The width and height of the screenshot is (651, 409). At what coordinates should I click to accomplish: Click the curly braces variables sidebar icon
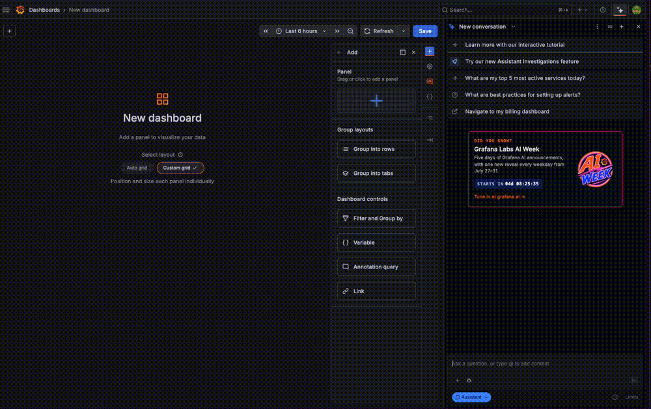(x=430, y=97)
